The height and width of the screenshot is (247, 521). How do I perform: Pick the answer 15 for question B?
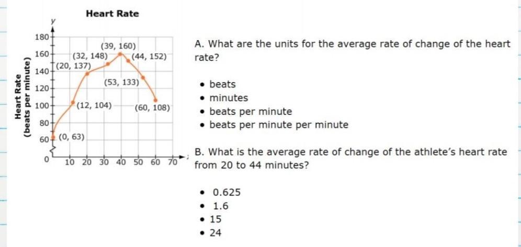click(216, 219)
